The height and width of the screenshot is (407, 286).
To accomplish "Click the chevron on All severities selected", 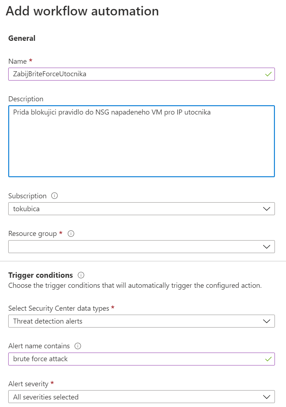I will (266, 397).
